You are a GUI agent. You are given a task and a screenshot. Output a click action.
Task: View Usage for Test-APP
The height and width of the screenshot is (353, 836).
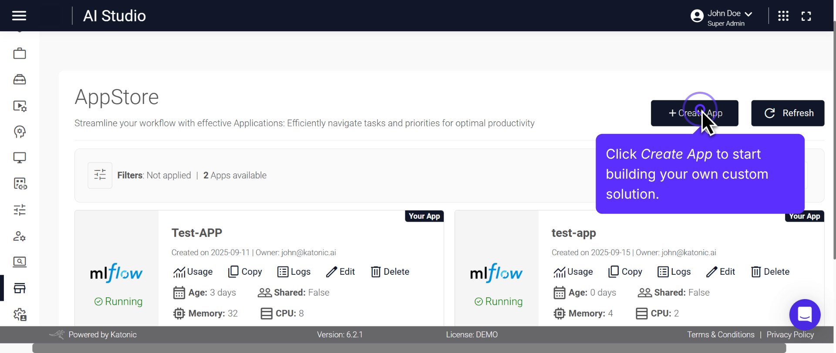[193, 272]
